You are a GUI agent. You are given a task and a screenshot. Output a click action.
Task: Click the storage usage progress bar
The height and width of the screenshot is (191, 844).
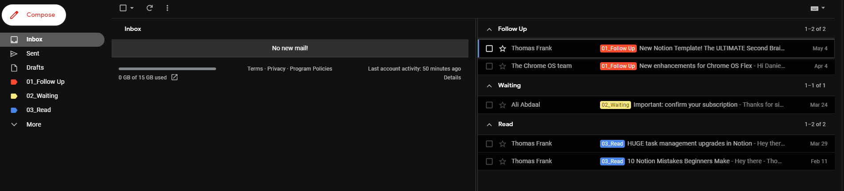(167, 69)
